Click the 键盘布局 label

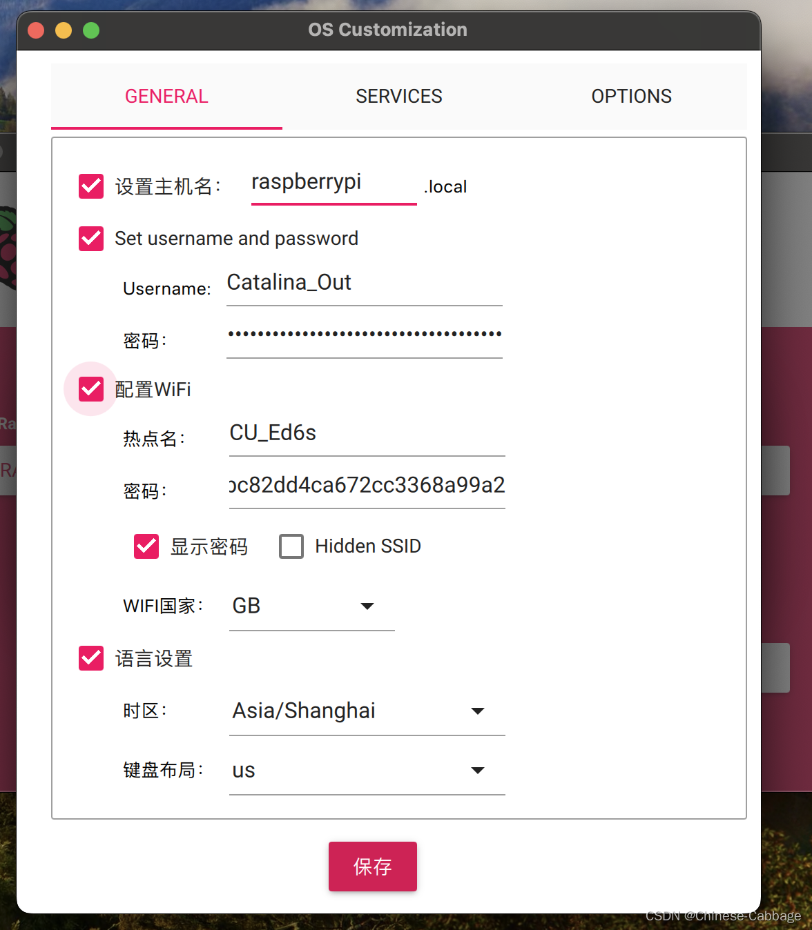pos(163,771)
